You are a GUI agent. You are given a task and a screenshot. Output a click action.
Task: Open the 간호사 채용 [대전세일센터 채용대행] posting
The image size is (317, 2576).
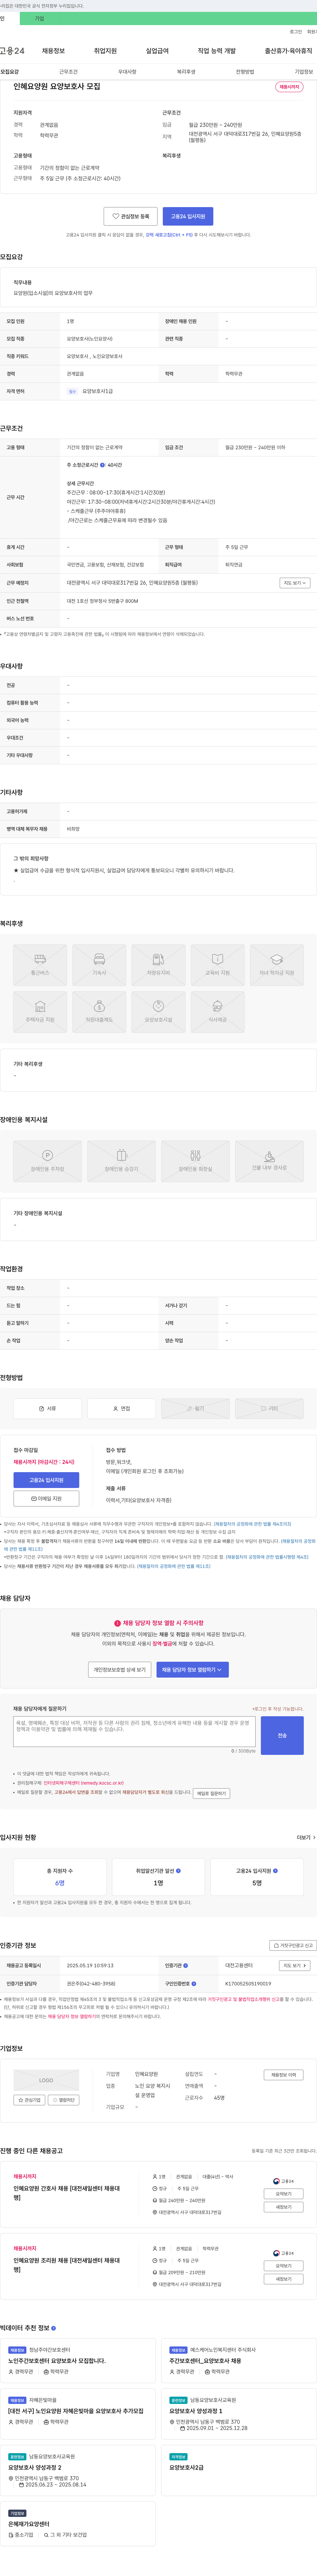[66, 2193]
